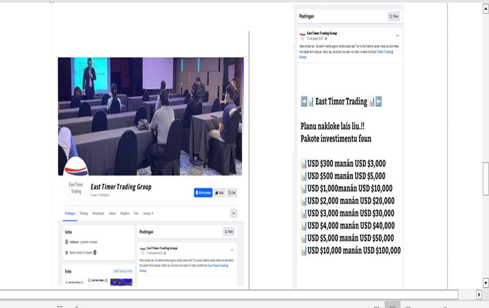Click the horizontal scrollbar right arrow
This screenshot has height=308, width=489.
click(479, 294)
